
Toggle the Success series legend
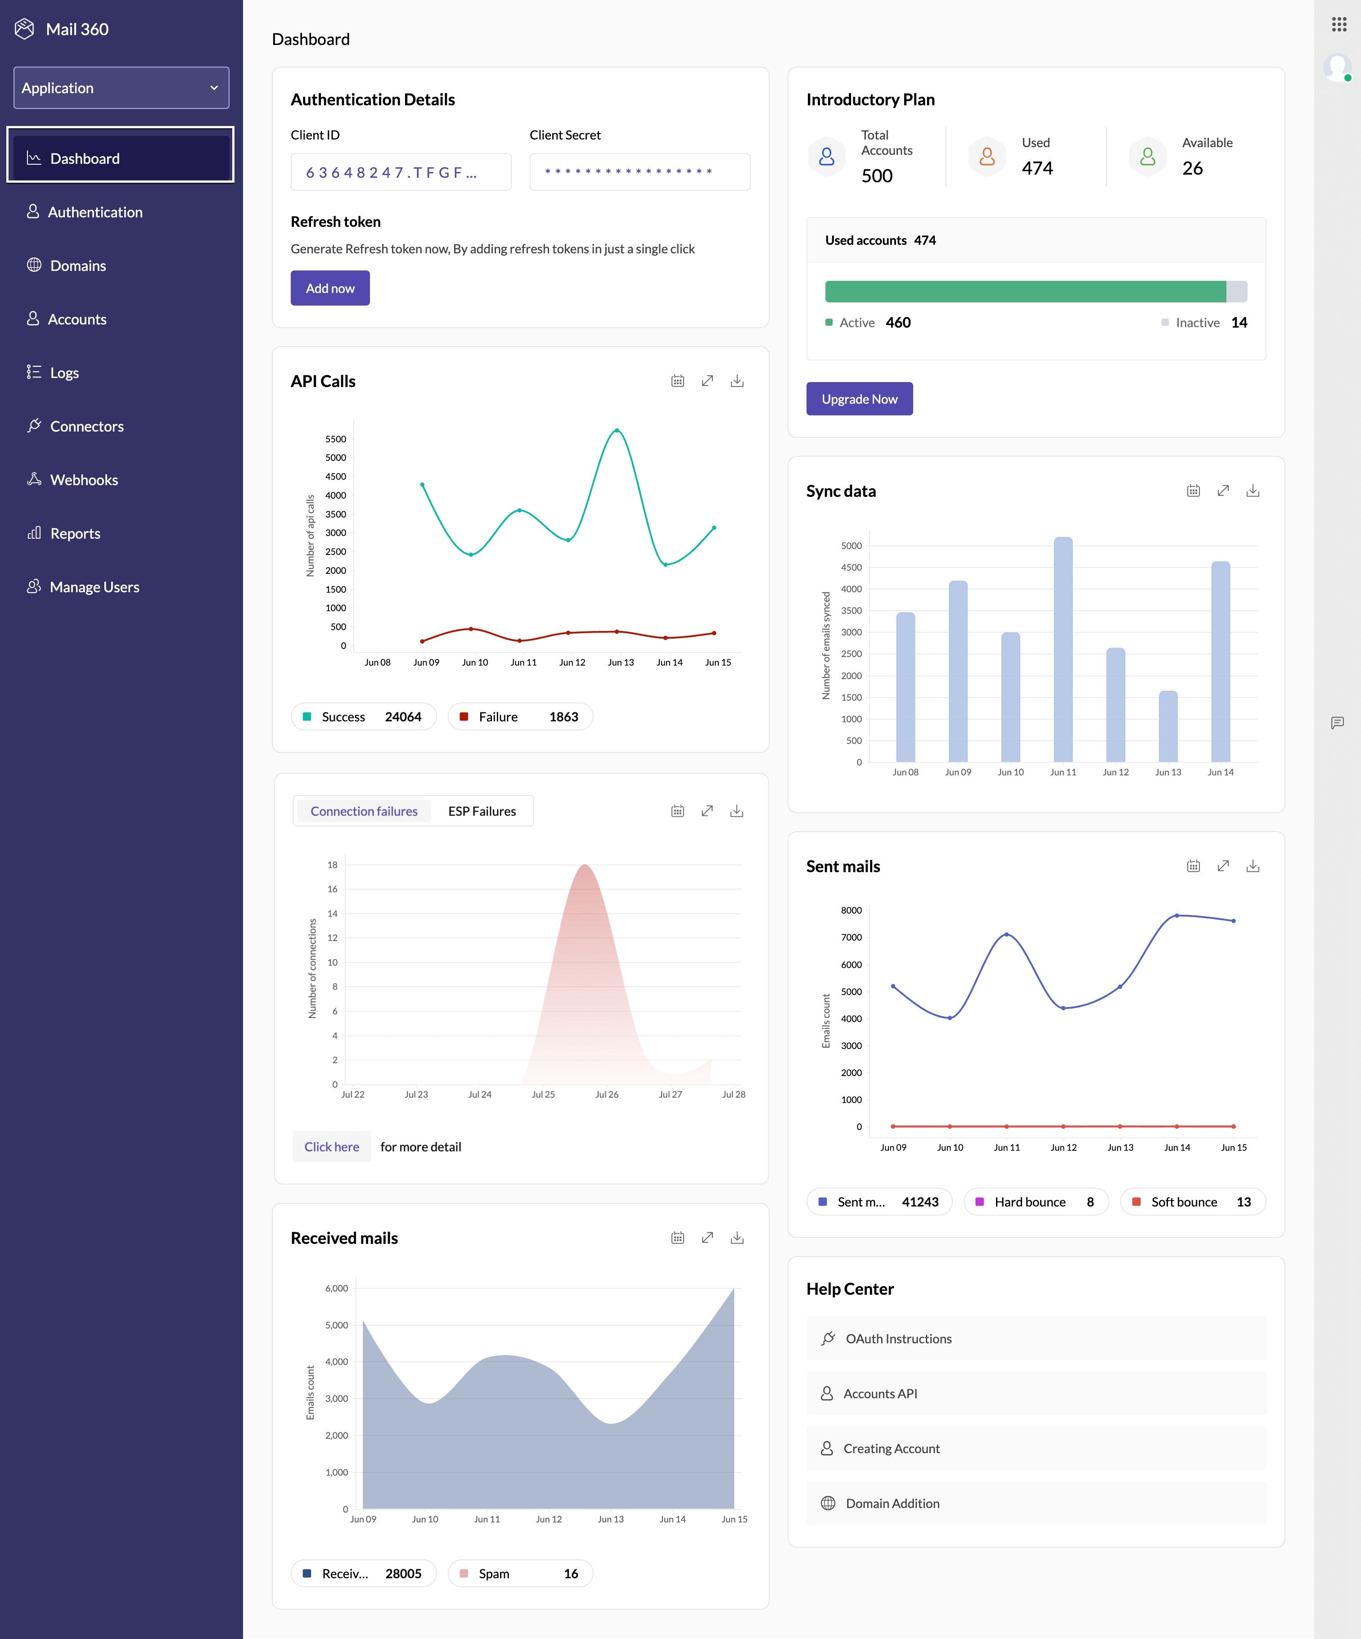[x=364, y=716]
